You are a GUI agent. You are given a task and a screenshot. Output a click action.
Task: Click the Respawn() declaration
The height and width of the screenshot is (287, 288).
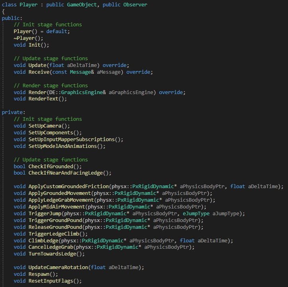[36, 274]
